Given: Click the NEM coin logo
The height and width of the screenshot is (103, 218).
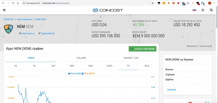Looking at the screenshot, I should point(8,29).
